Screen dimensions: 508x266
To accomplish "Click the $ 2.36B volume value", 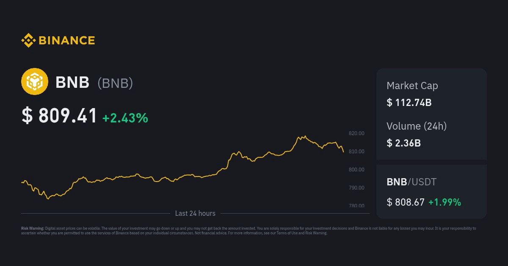I will pos(403,143).
